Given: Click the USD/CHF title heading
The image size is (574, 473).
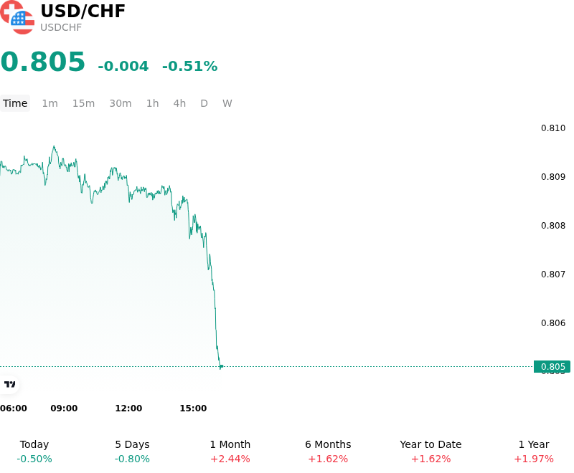Looking at the screenshot, I should click(83, 11).
